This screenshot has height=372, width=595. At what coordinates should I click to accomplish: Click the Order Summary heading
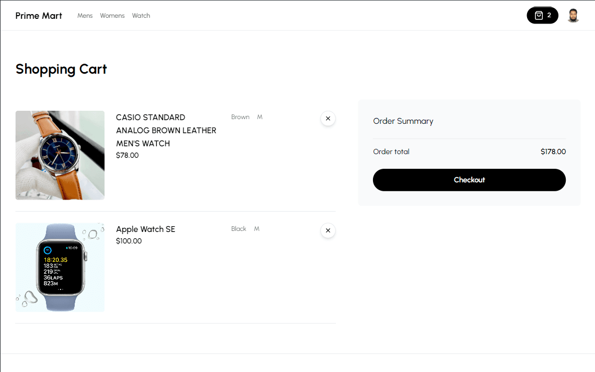click(403, 121)
